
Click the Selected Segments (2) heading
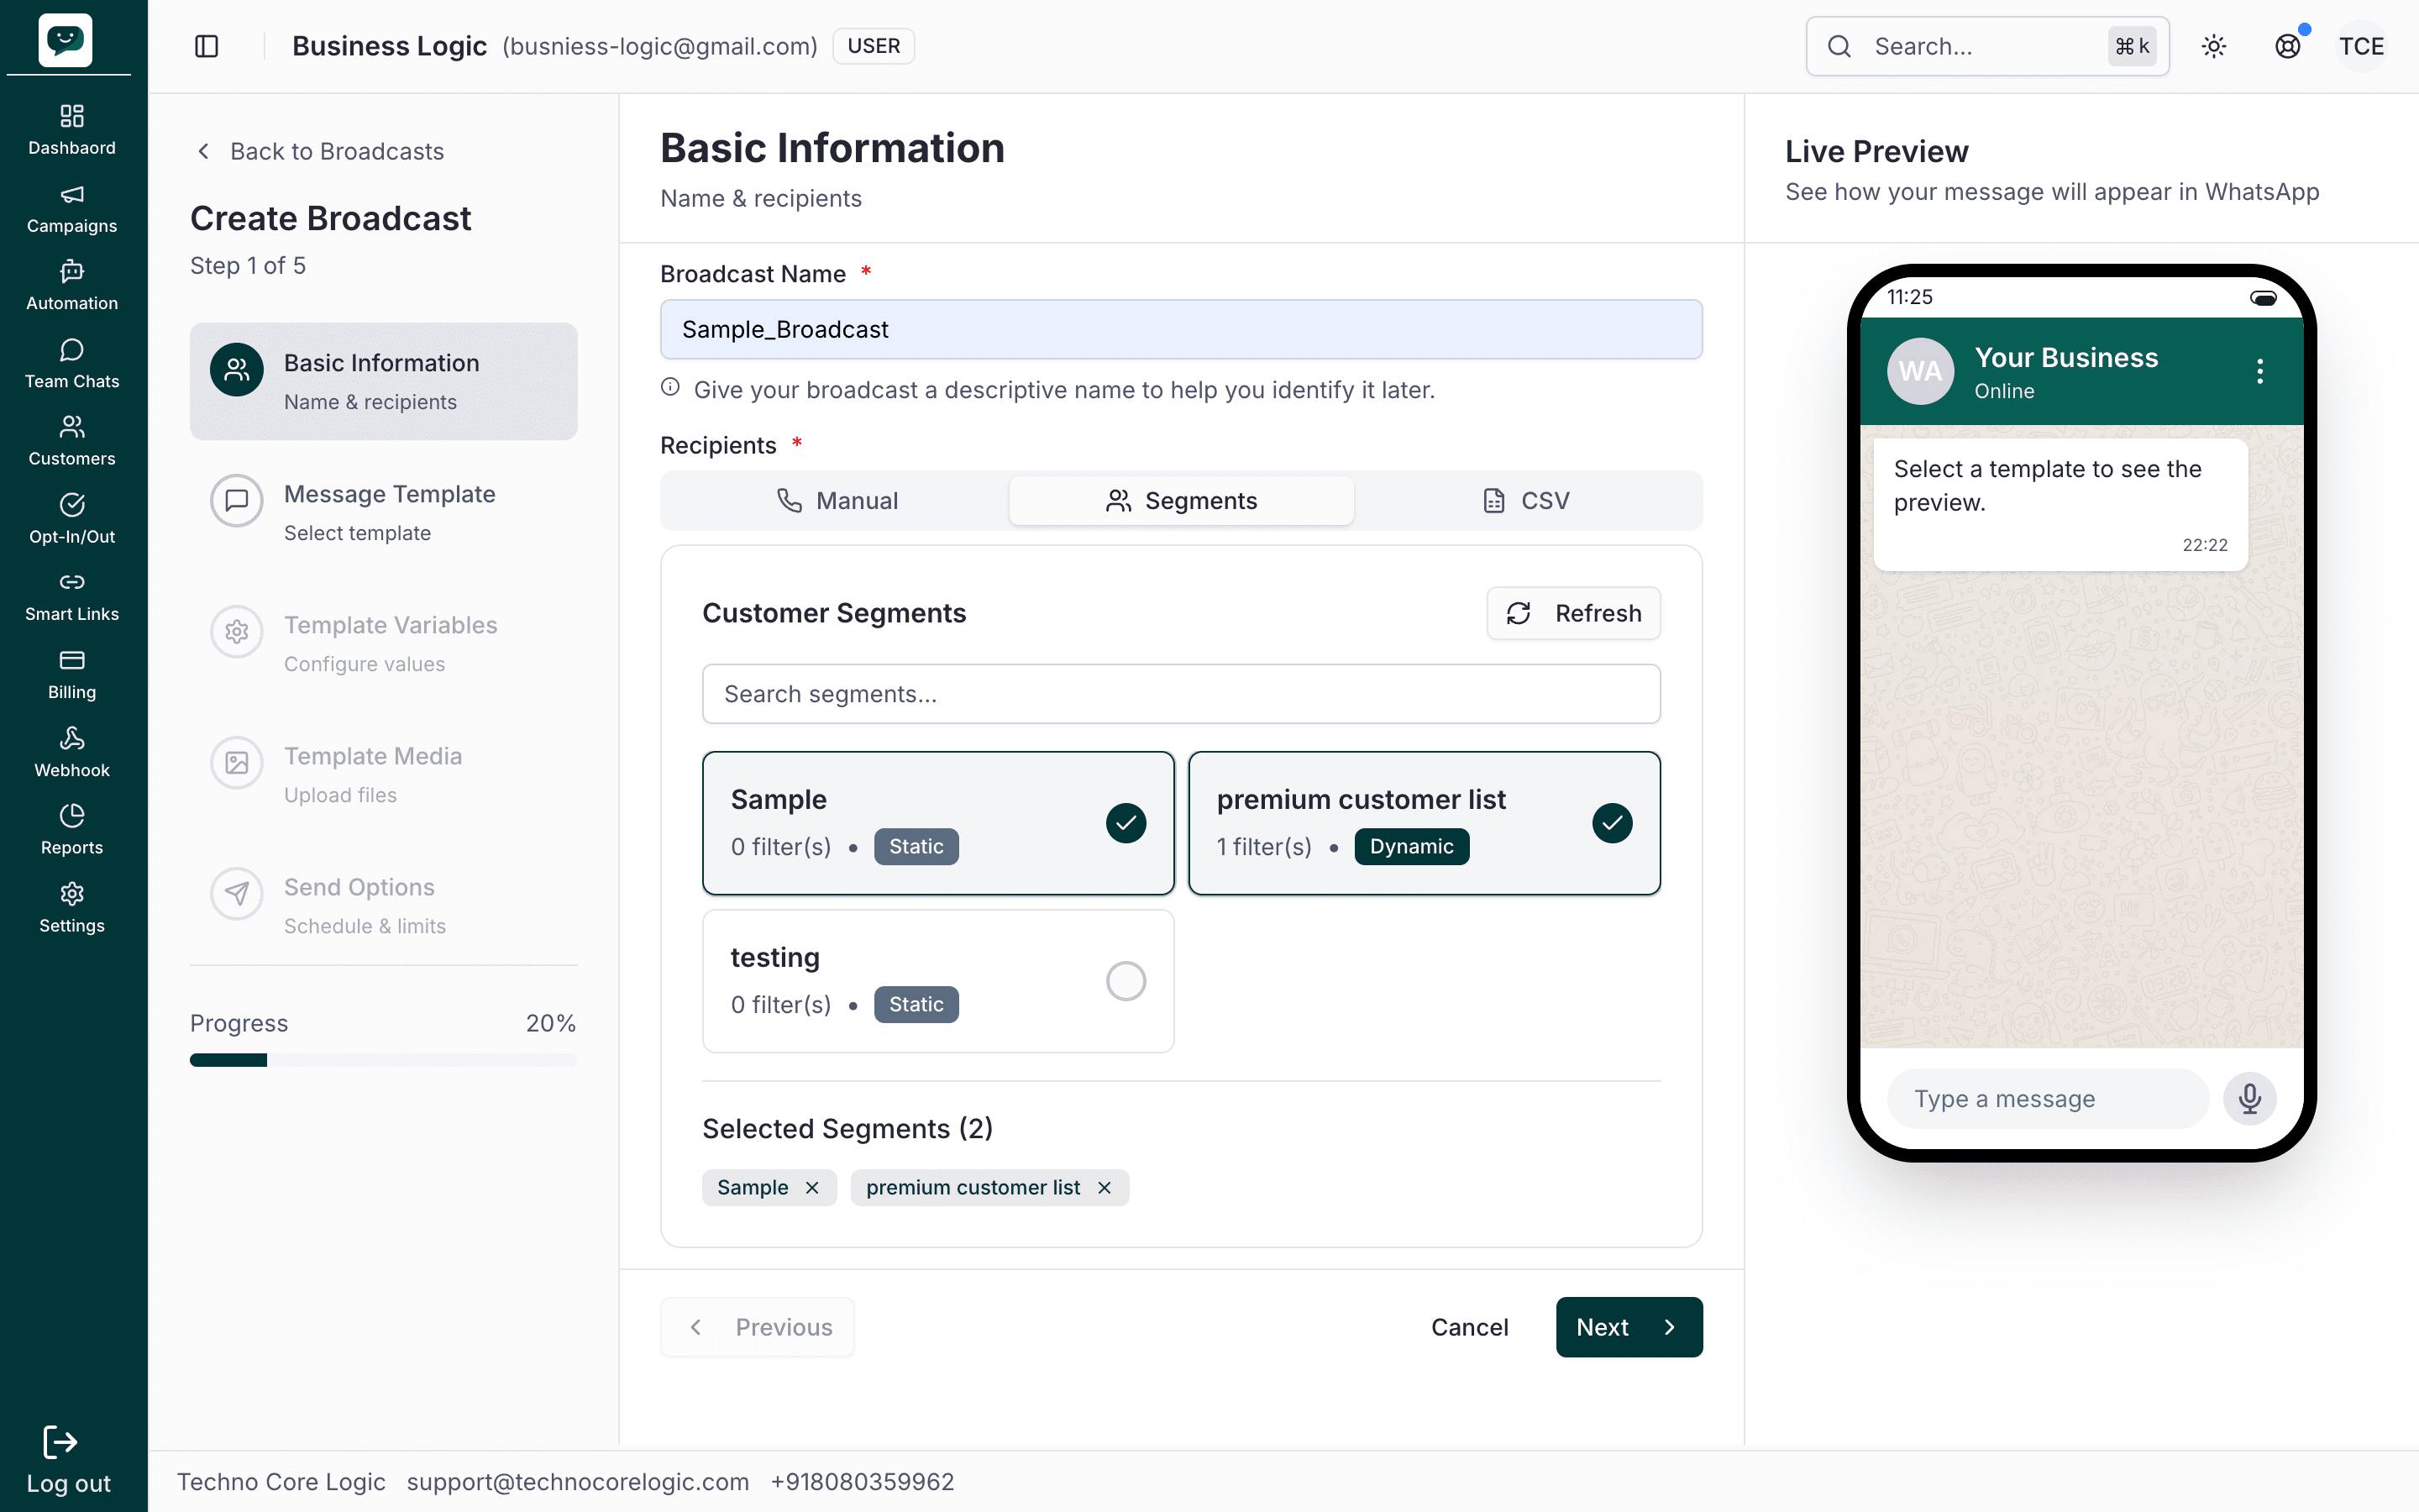click(847, 1129)
